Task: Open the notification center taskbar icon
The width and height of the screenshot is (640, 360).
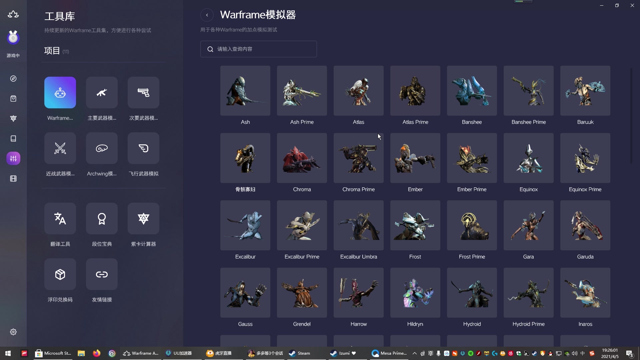Action: point(630,353)
